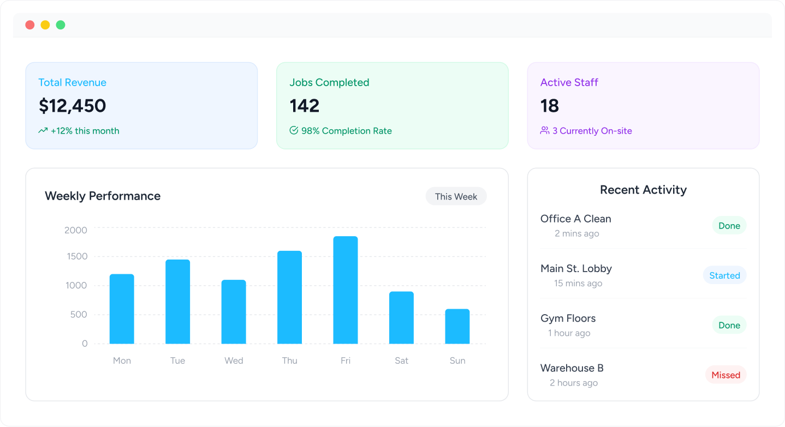
Task: Open the This Week period selector
Action: 456,196
